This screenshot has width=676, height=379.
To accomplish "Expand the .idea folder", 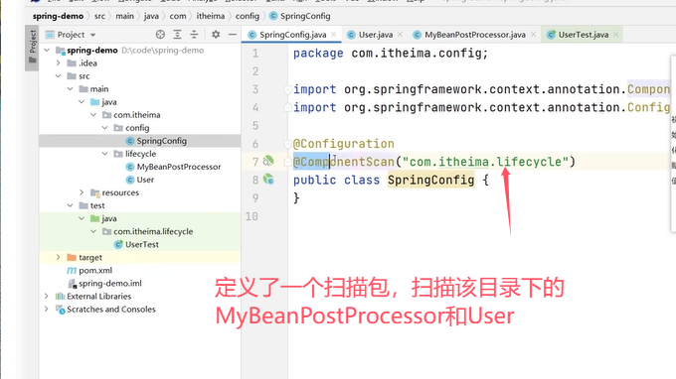I will pyautogui.click(x=59, y=63).
